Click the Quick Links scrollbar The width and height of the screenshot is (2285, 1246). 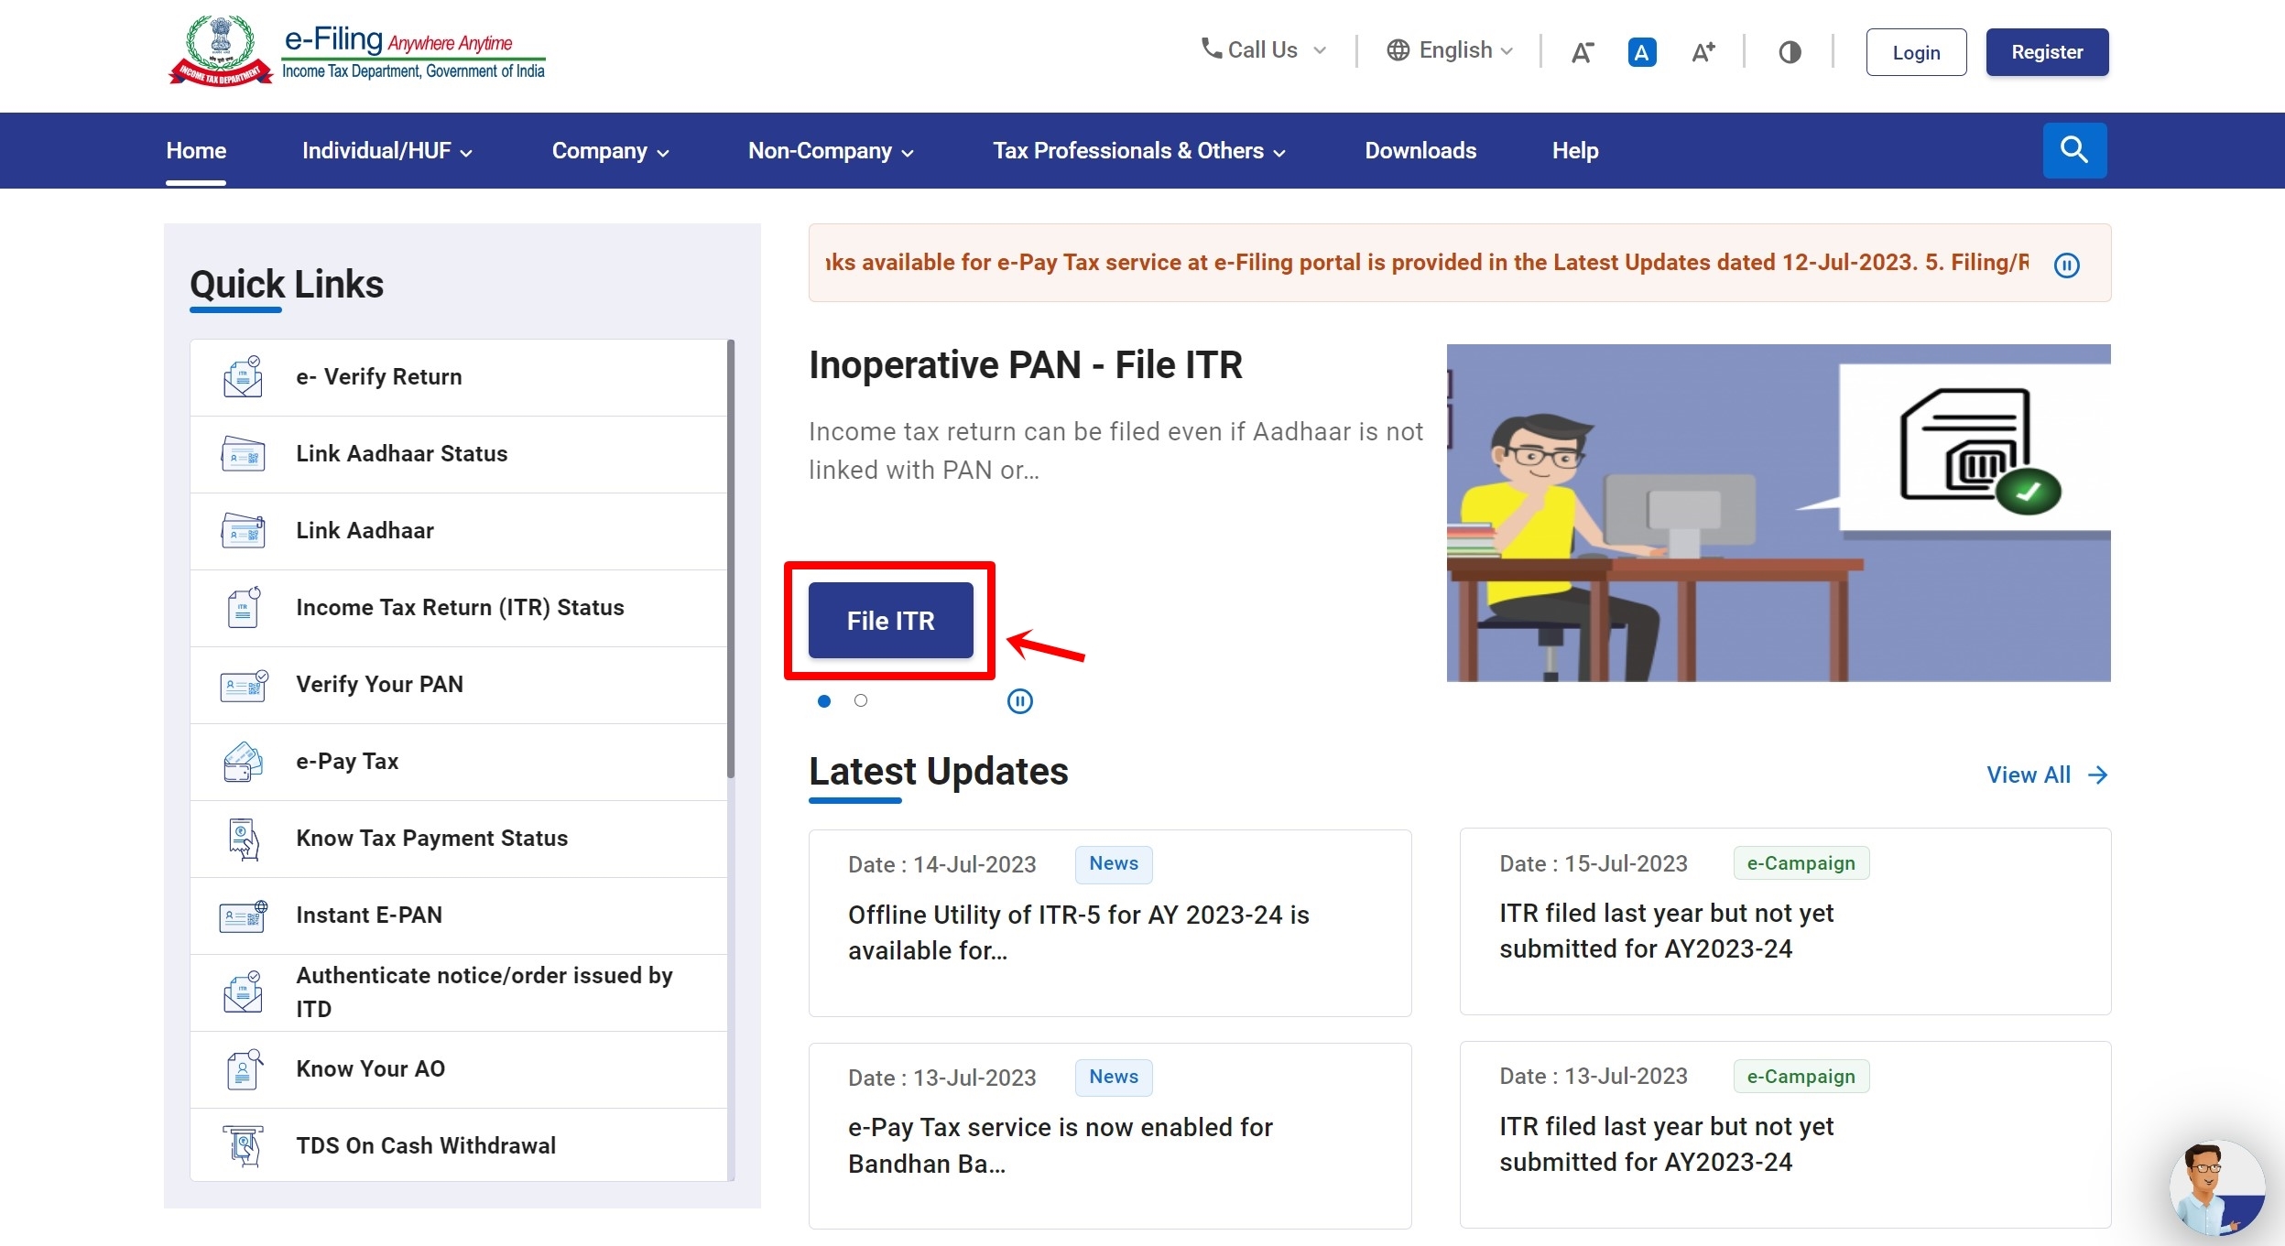pos(731,558)
